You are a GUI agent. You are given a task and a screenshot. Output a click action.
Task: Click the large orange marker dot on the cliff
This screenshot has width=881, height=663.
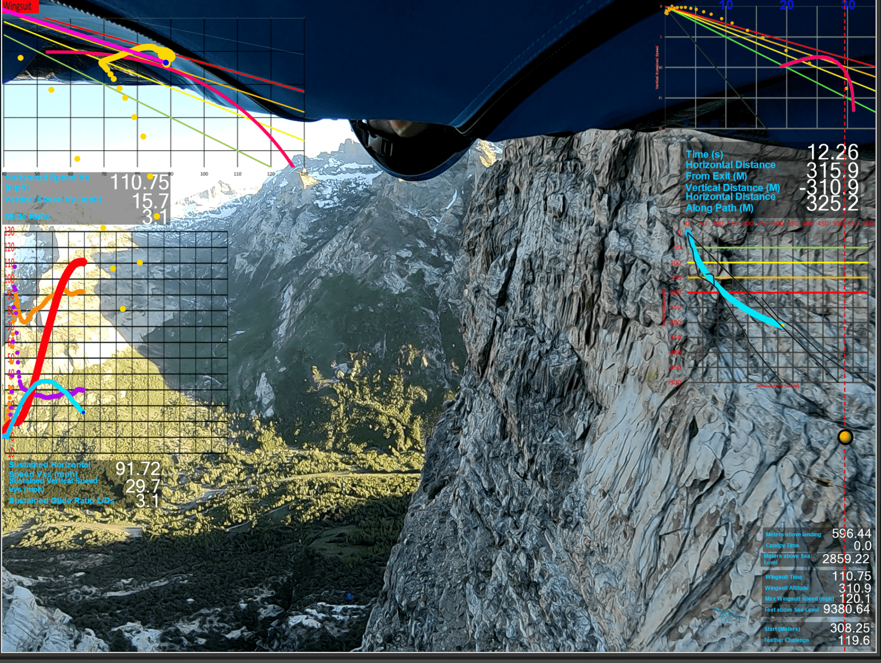[x=845, y=437]
